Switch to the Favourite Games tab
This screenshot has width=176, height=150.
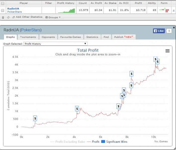70,37
